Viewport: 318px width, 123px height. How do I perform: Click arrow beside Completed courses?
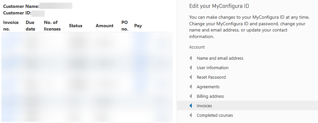191,115
